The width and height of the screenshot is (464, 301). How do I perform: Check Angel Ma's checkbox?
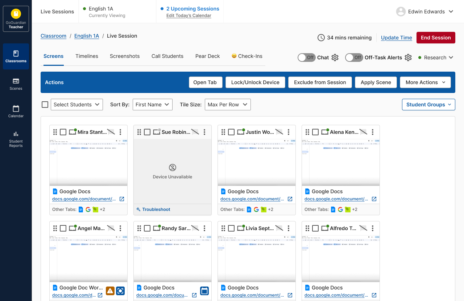(x=63, y=228)
